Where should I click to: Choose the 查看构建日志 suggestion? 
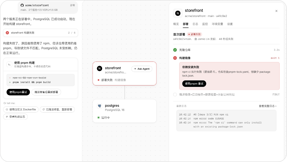pos(15,117)
